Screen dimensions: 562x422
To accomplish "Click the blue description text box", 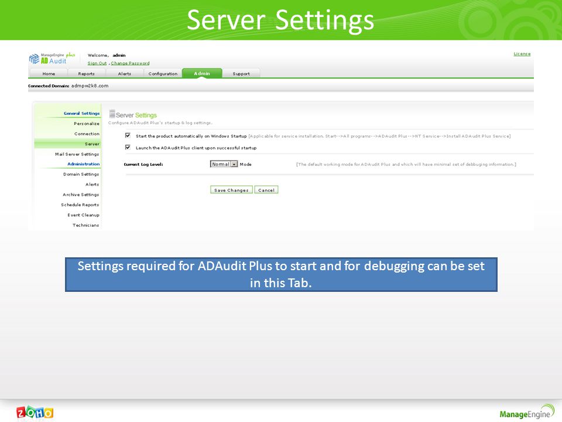I will click(281, 274).
